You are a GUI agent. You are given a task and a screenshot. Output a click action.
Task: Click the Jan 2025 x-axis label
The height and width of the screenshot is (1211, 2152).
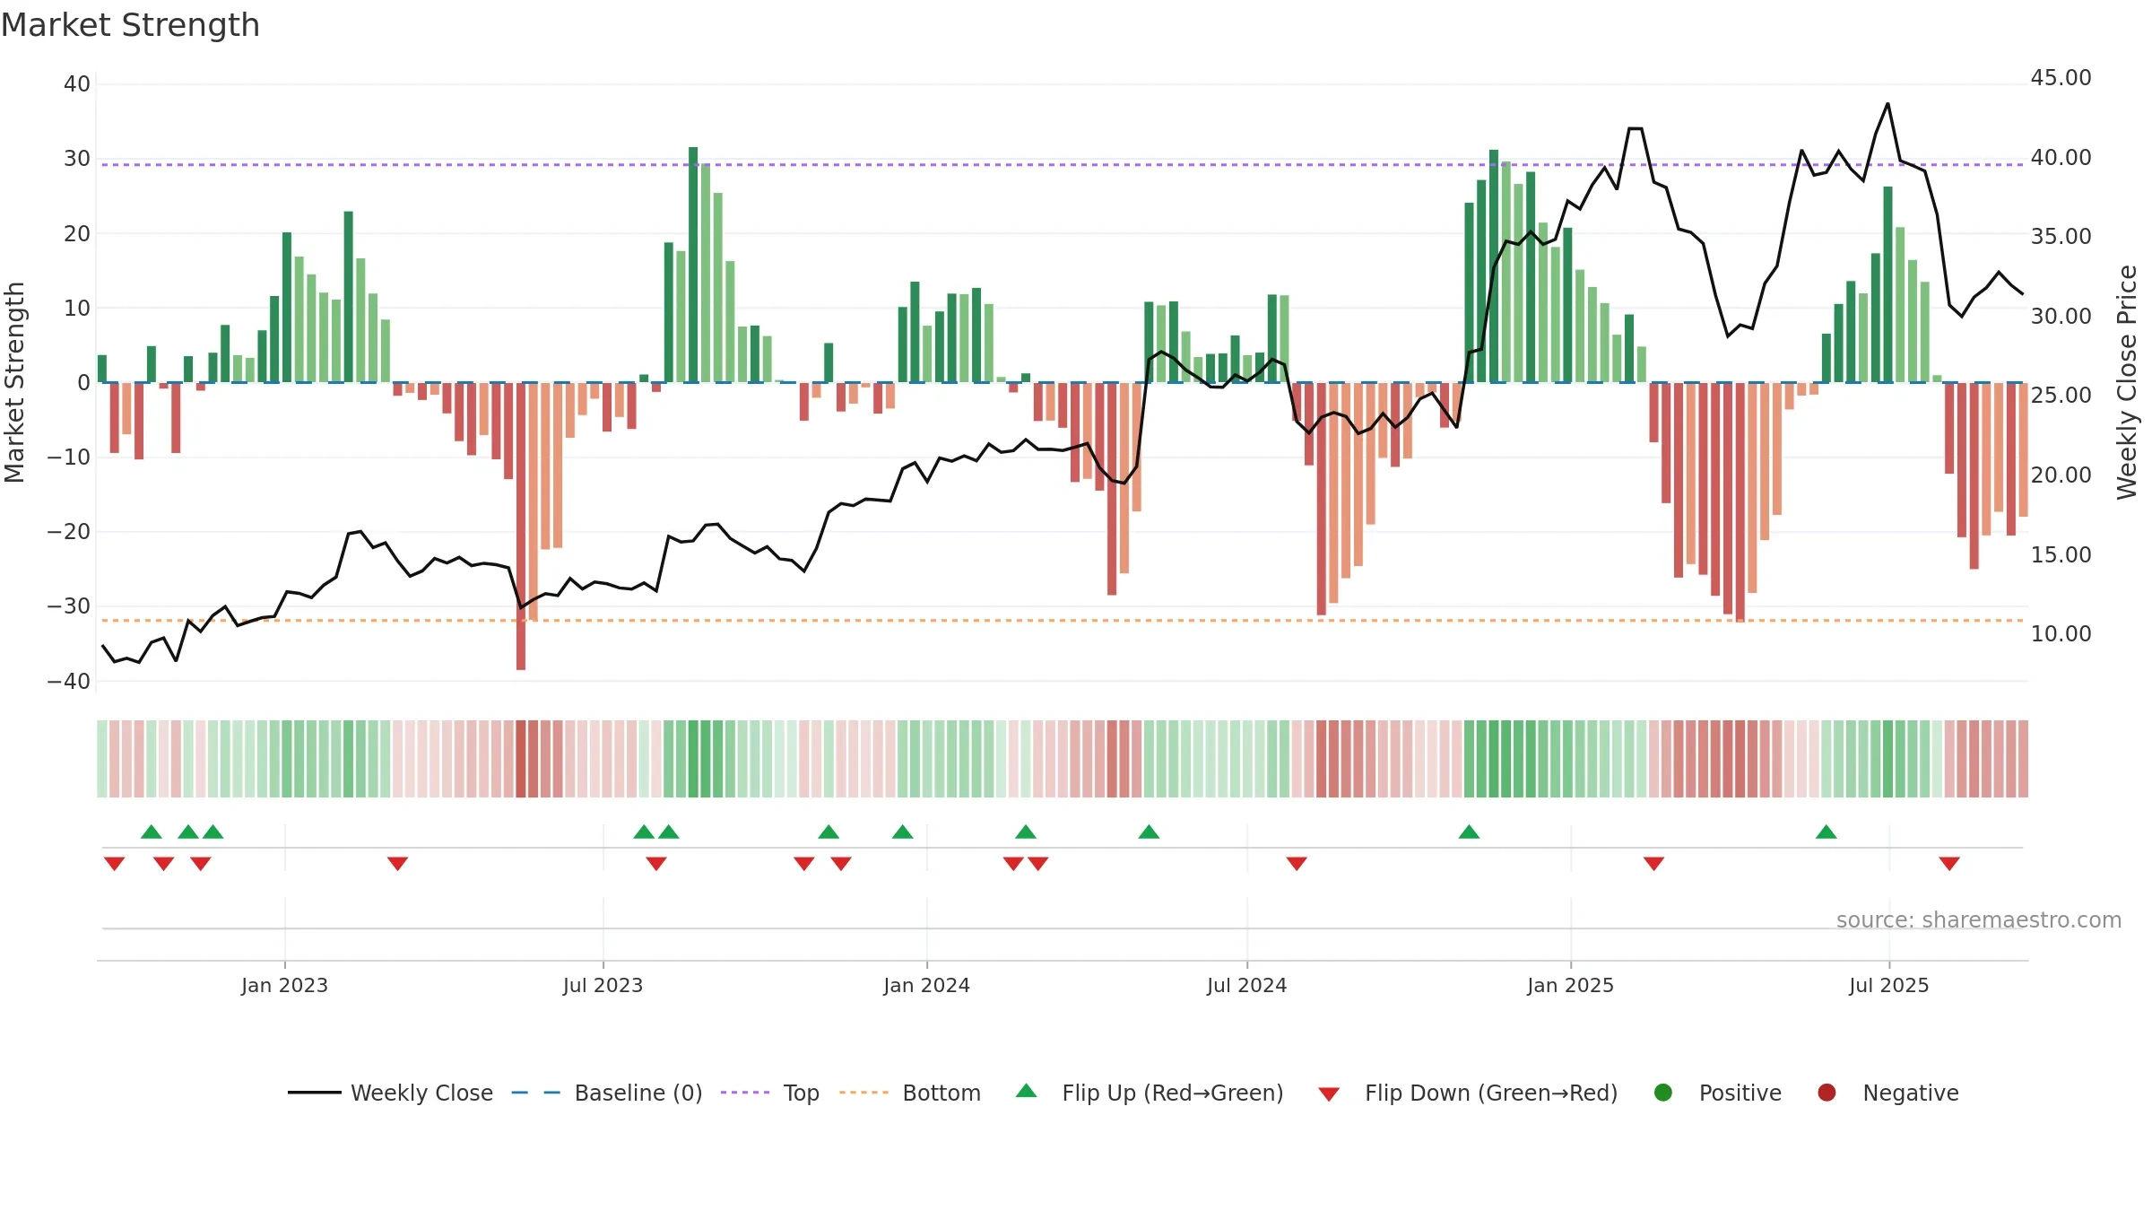[x=1570, y=985]
